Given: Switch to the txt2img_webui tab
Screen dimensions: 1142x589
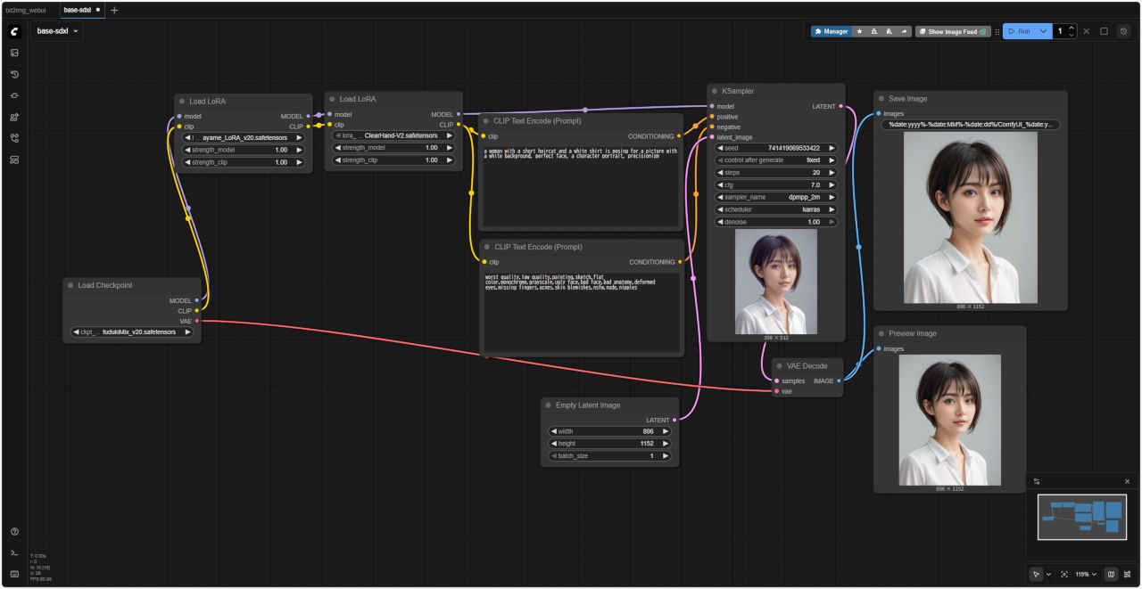Looking at the screenshot, I should tap(26, 10).
